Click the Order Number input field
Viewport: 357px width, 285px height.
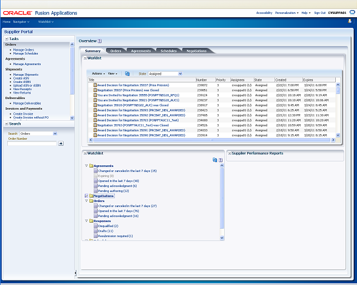tap(32, 144)
